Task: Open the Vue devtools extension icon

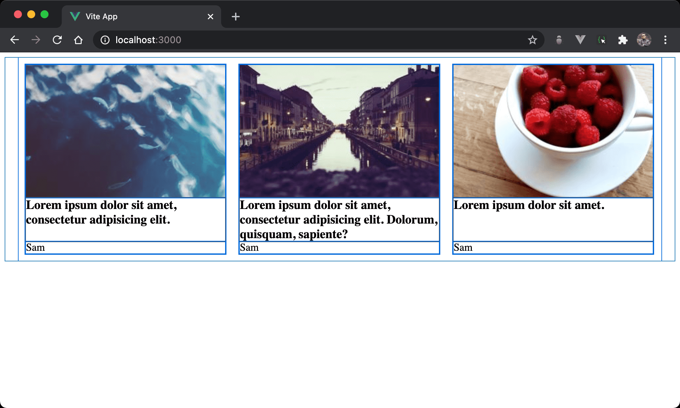Action: coord(580,40)
